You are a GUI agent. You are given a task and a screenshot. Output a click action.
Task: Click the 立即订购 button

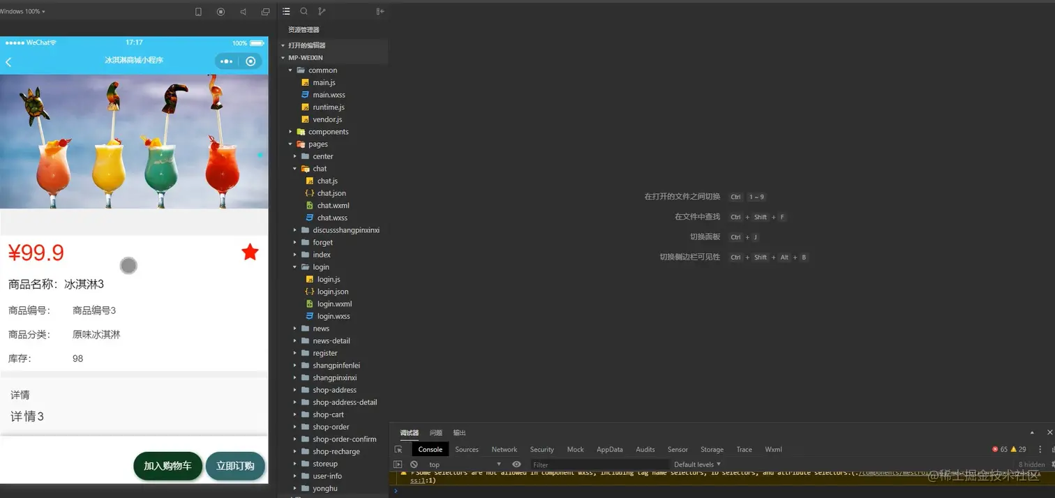[x=235, y=466]
